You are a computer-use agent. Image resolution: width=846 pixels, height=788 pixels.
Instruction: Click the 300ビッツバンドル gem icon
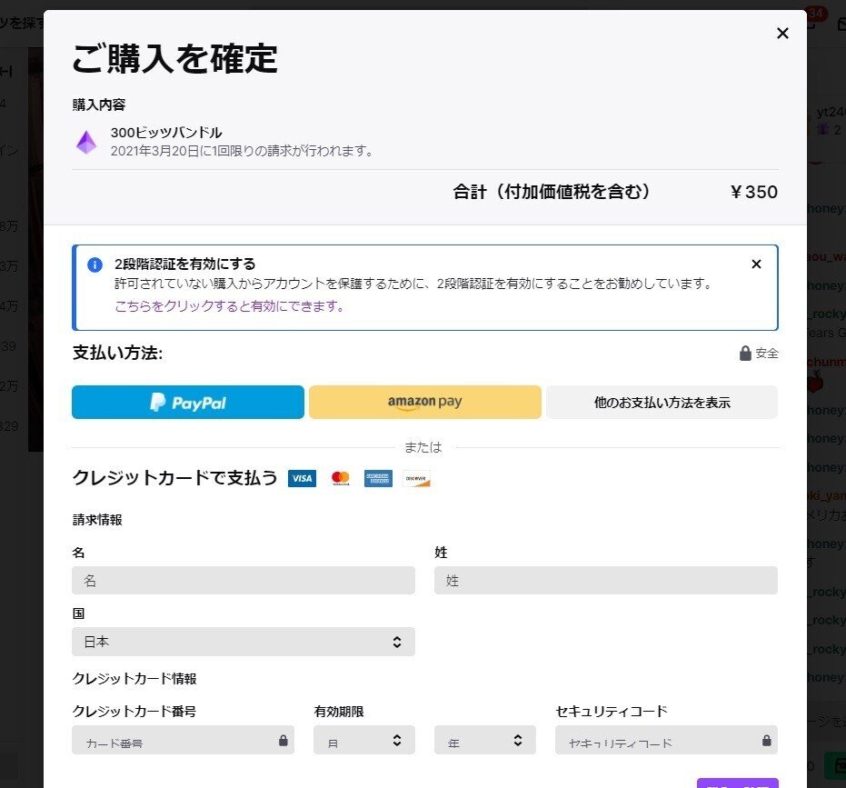point(86,142)
